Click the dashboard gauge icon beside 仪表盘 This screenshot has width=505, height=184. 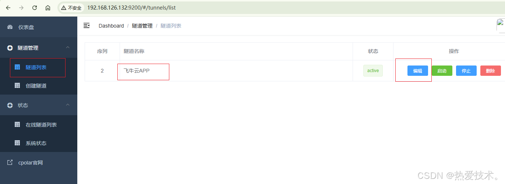10,27
